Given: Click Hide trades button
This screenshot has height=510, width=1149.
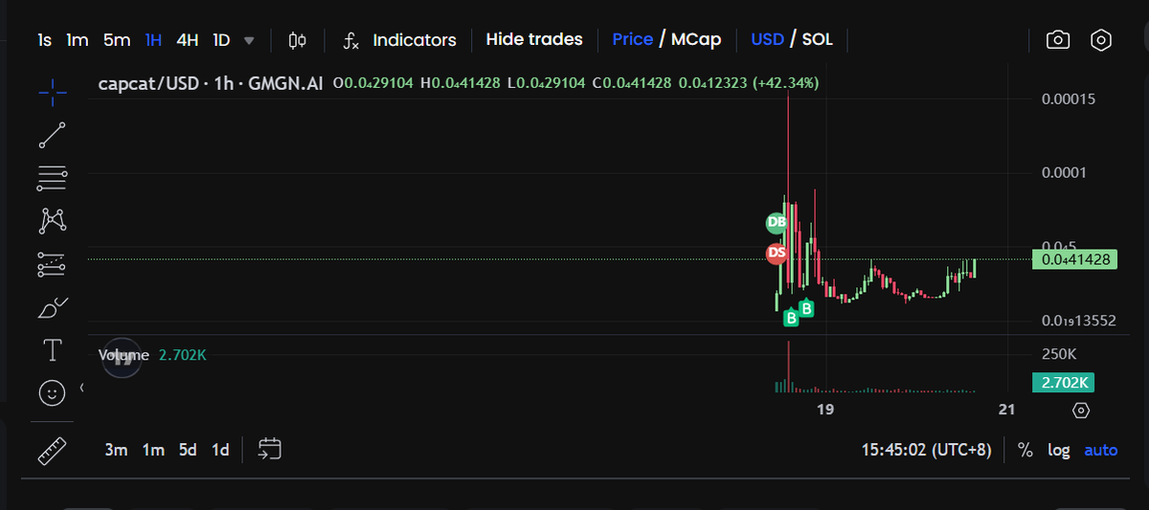Looking at the screenshot, I should pyautogui.click(x=534, y=39).
